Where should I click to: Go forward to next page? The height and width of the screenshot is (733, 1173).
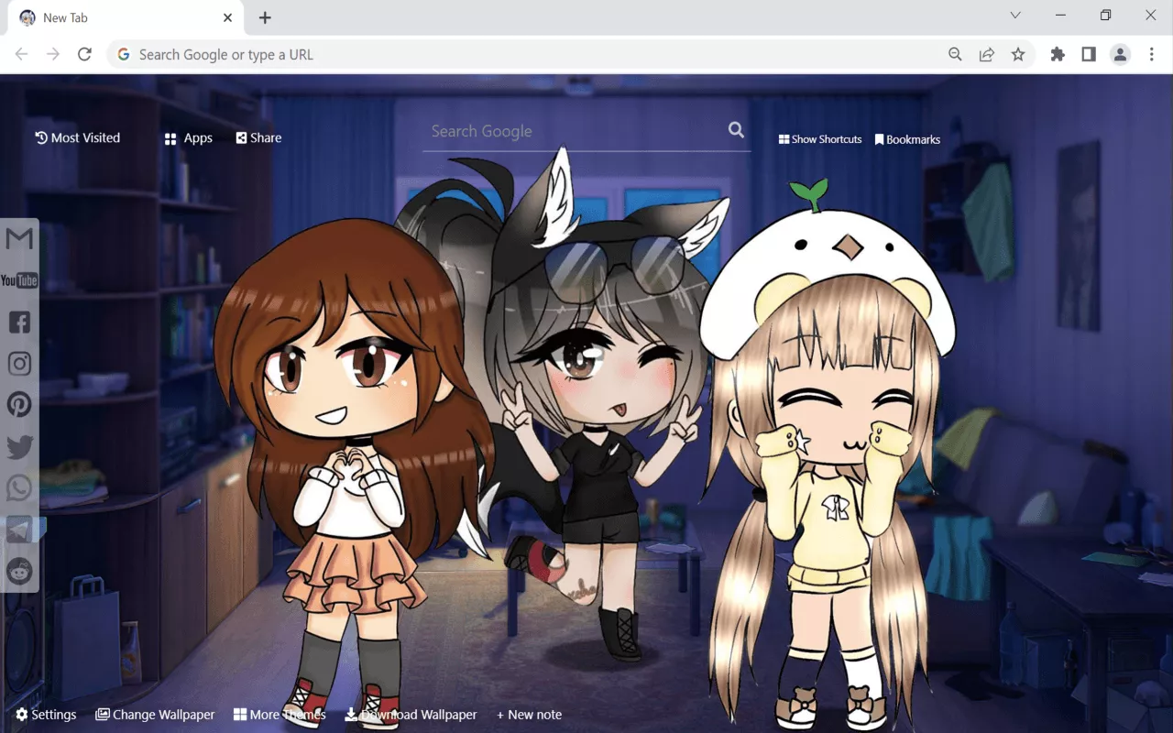tap(53, 55)
